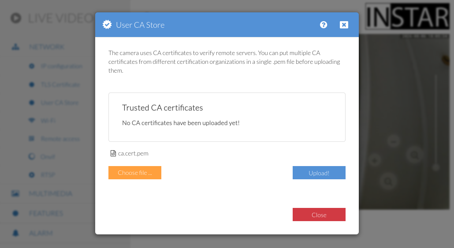Expand the Features section
454x248 pixels.
point(46,214)
